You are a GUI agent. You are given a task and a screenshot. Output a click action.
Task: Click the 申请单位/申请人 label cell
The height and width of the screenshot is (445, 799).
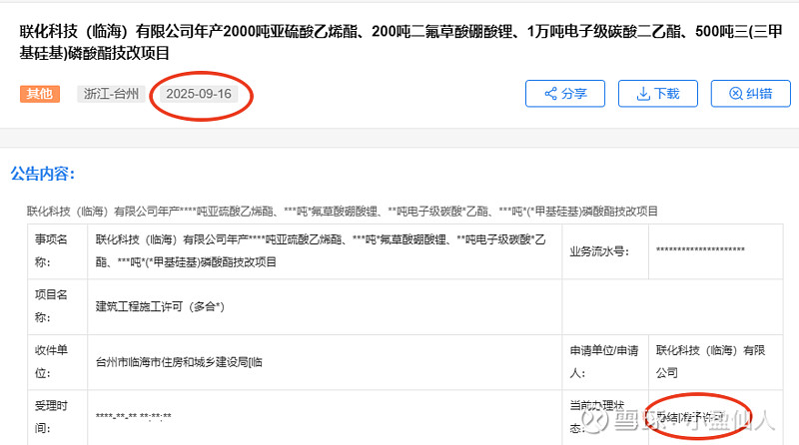(605, 362)
